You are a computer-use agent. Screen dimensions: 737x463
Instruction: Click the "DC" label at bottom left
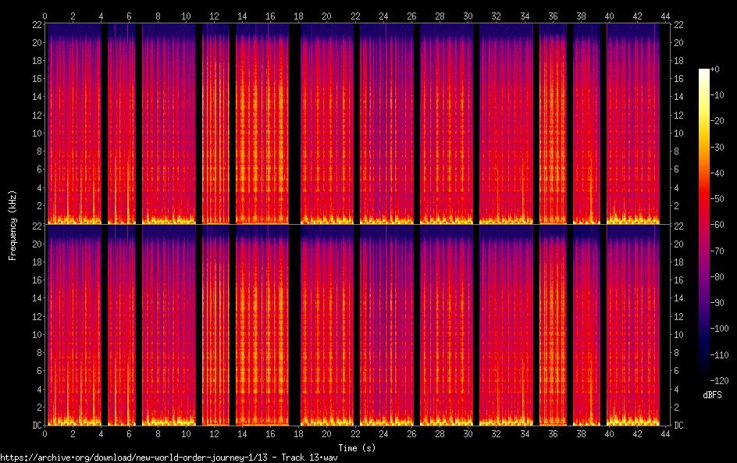coord(36,426)
